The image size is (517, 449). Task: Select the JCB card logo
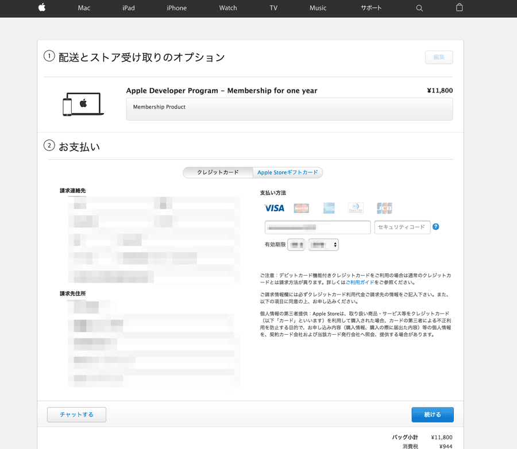tap(384, 208)
